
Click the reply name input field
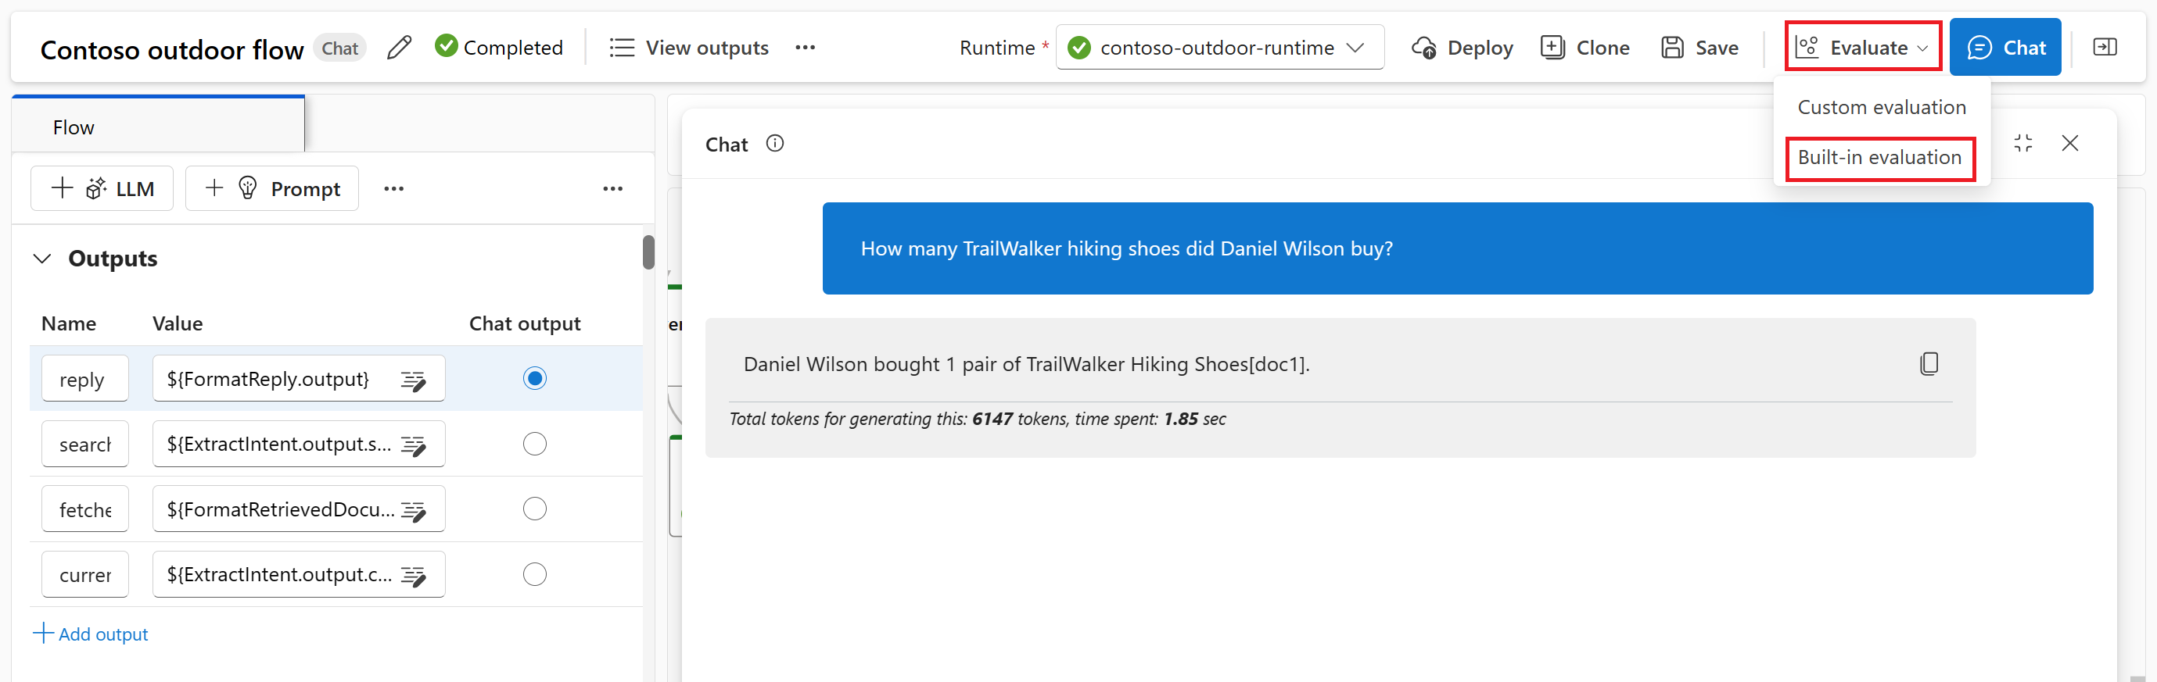coord(84,379)
